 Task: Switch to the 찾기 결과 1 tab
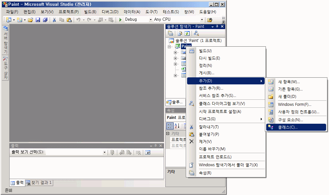coord(39,183)
